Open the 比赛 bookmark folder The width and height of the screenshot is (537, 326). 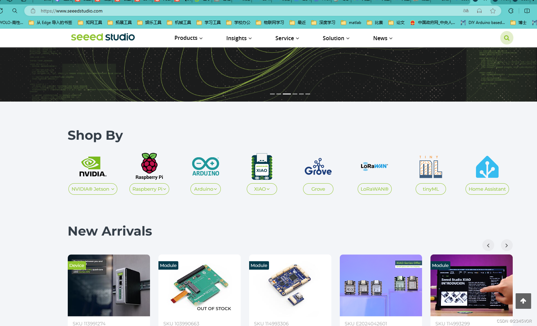coord(375,23)
